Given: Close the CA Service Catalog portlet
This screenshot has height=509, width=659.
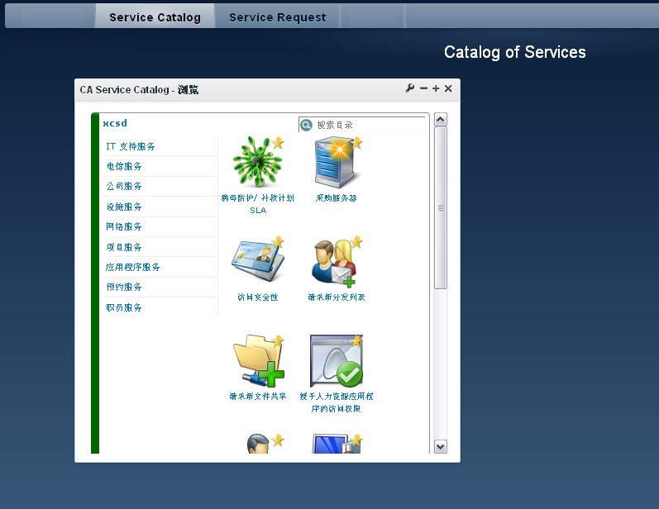Looking at the screenshot, I should [x=448, y=88].
